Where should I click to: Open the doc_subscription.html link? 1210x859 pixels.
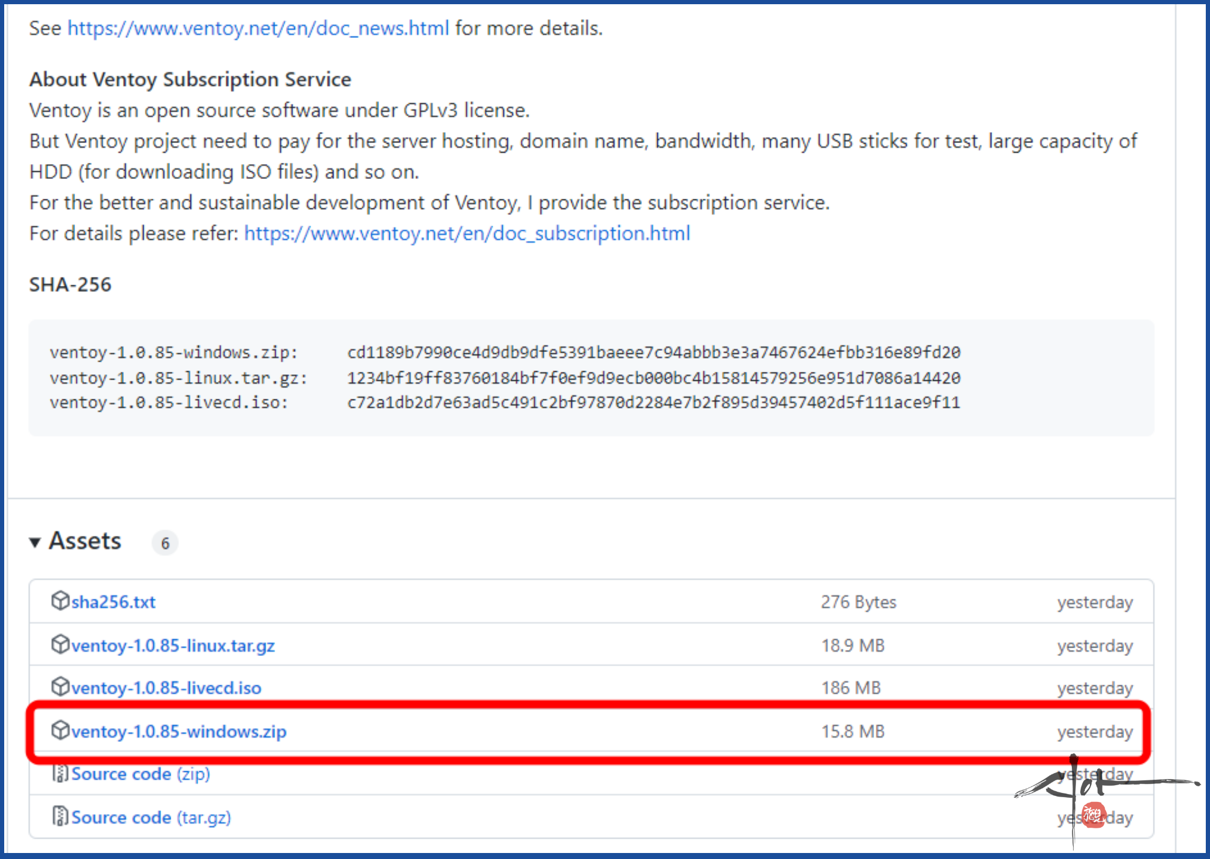pos(467,234)
